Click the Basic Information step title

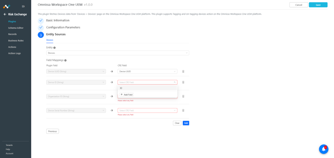58,21
